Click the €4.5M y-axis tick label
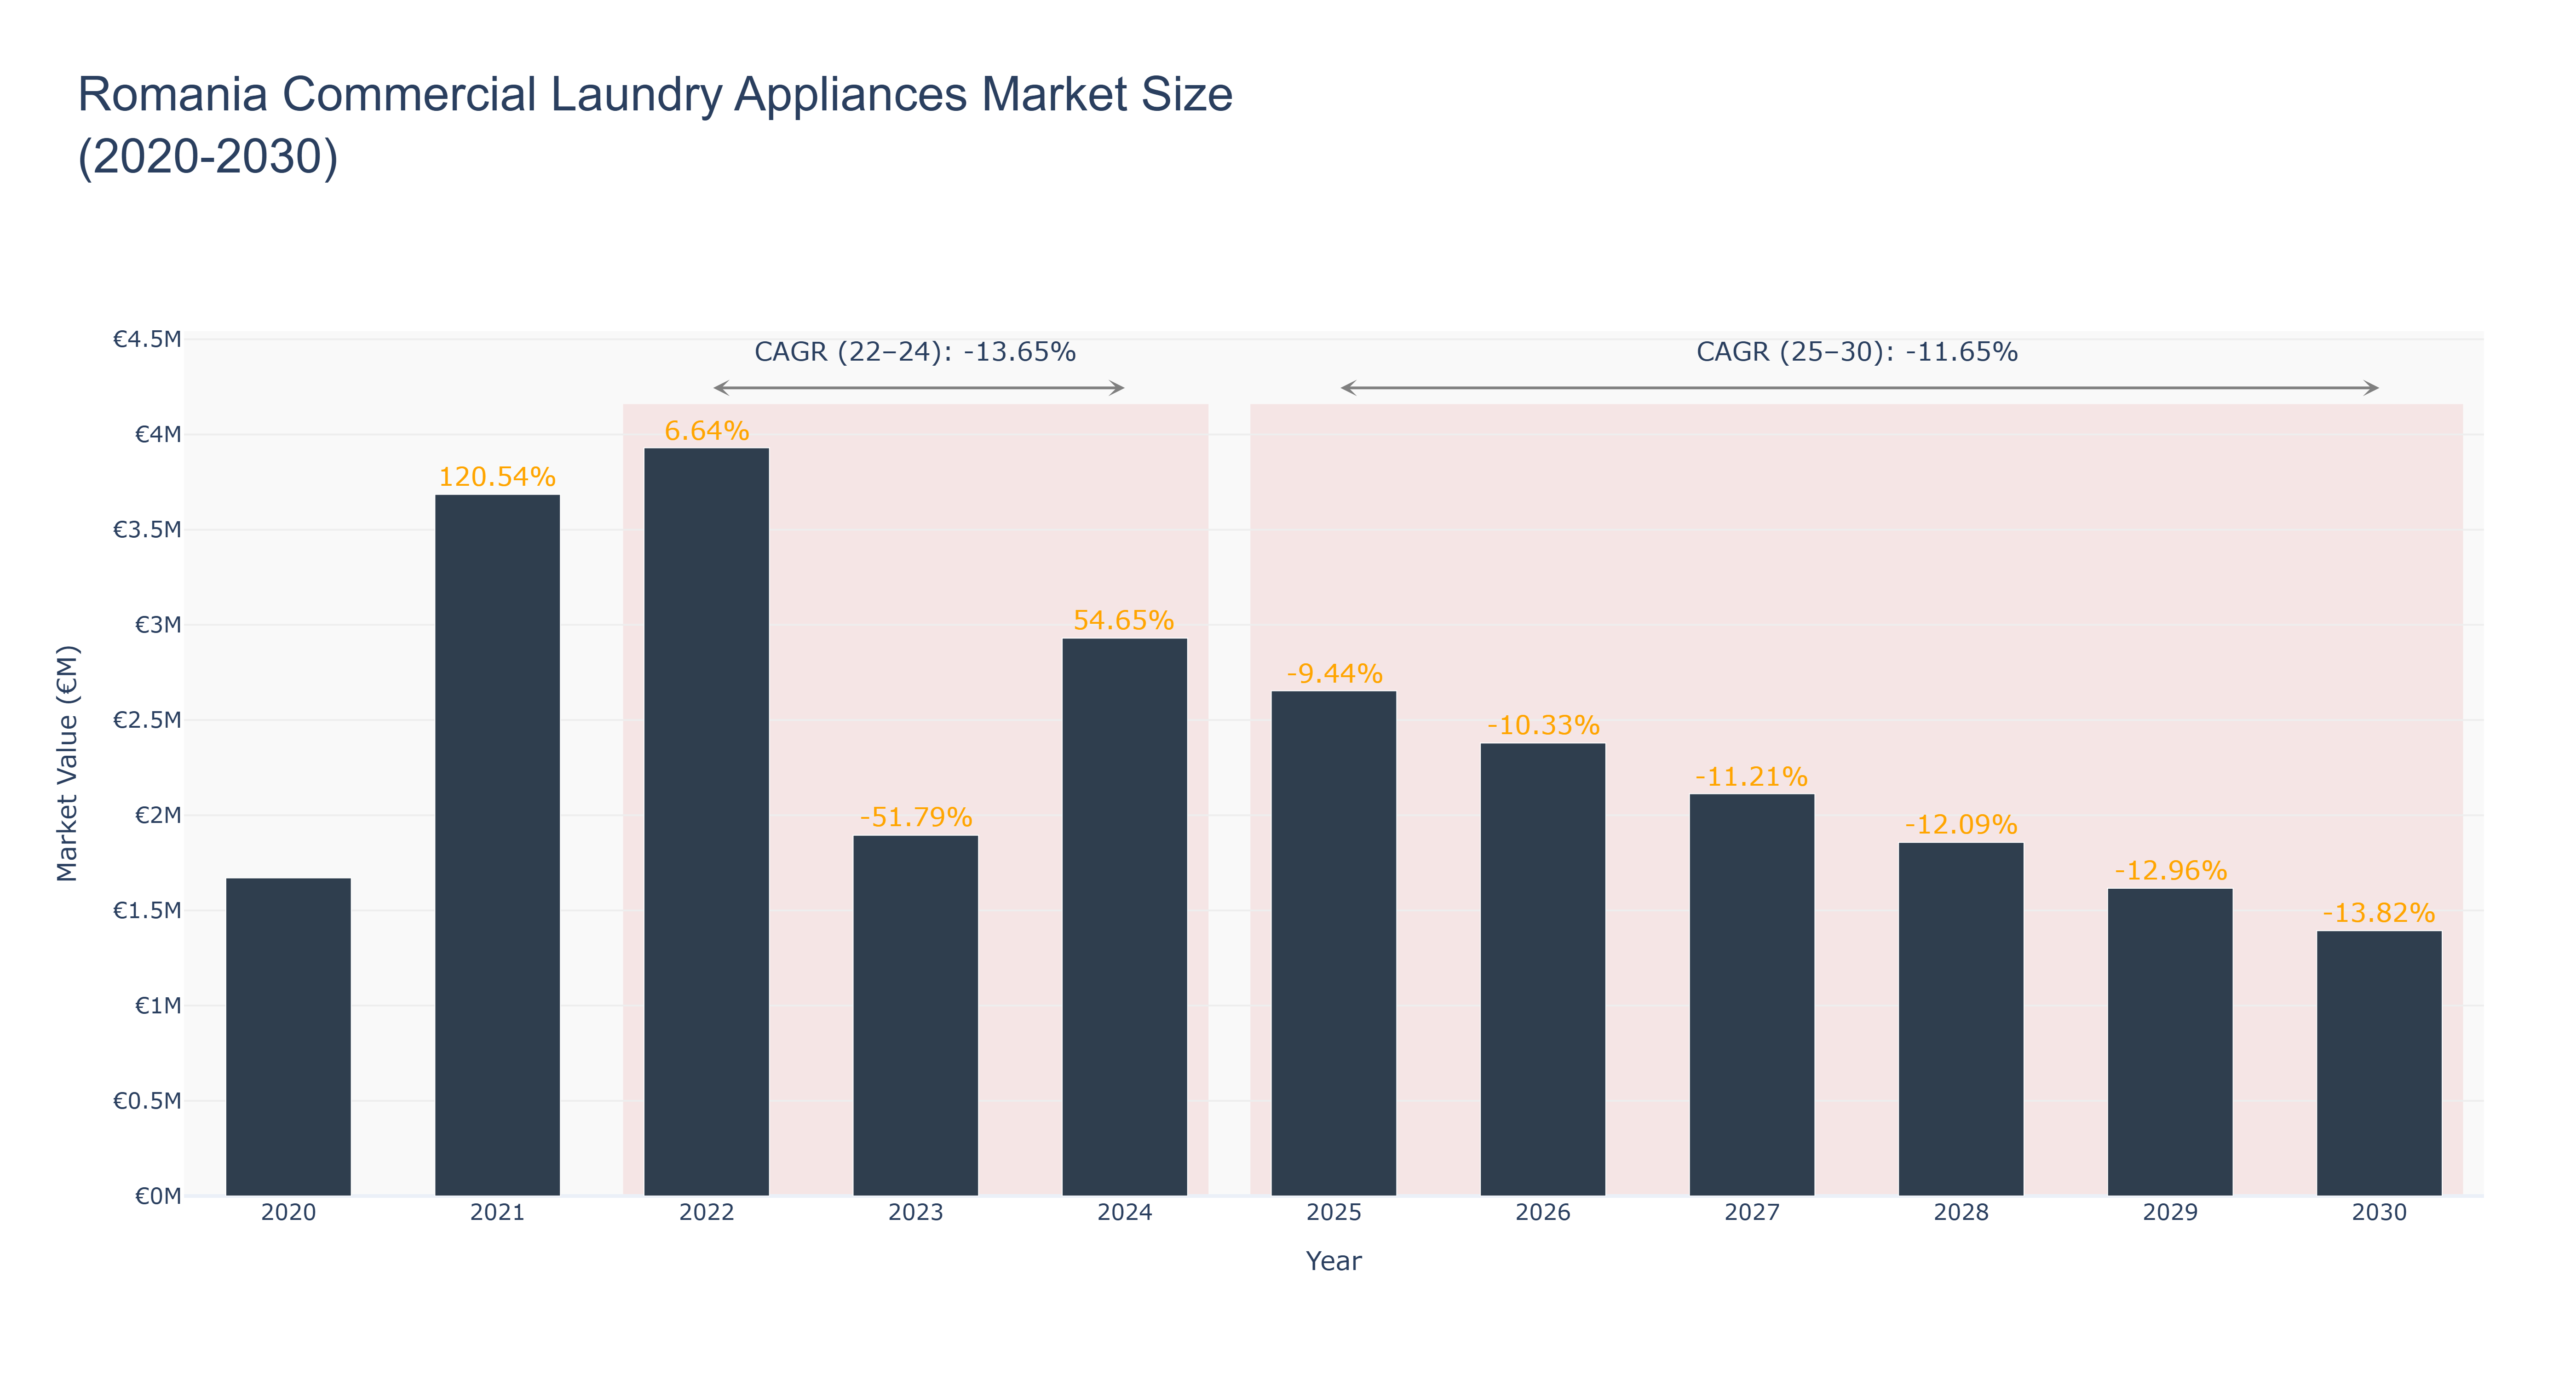2576x1380 pixels. (147, 339)
